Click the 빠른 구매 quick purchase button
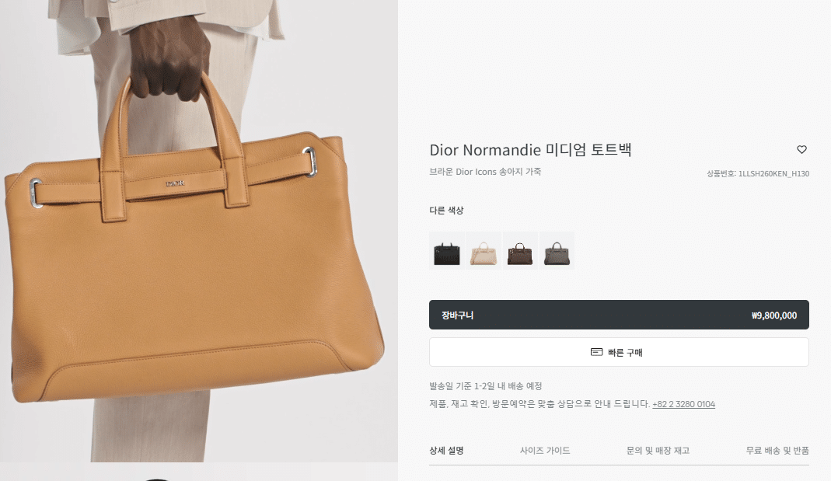 coord(619,352)
